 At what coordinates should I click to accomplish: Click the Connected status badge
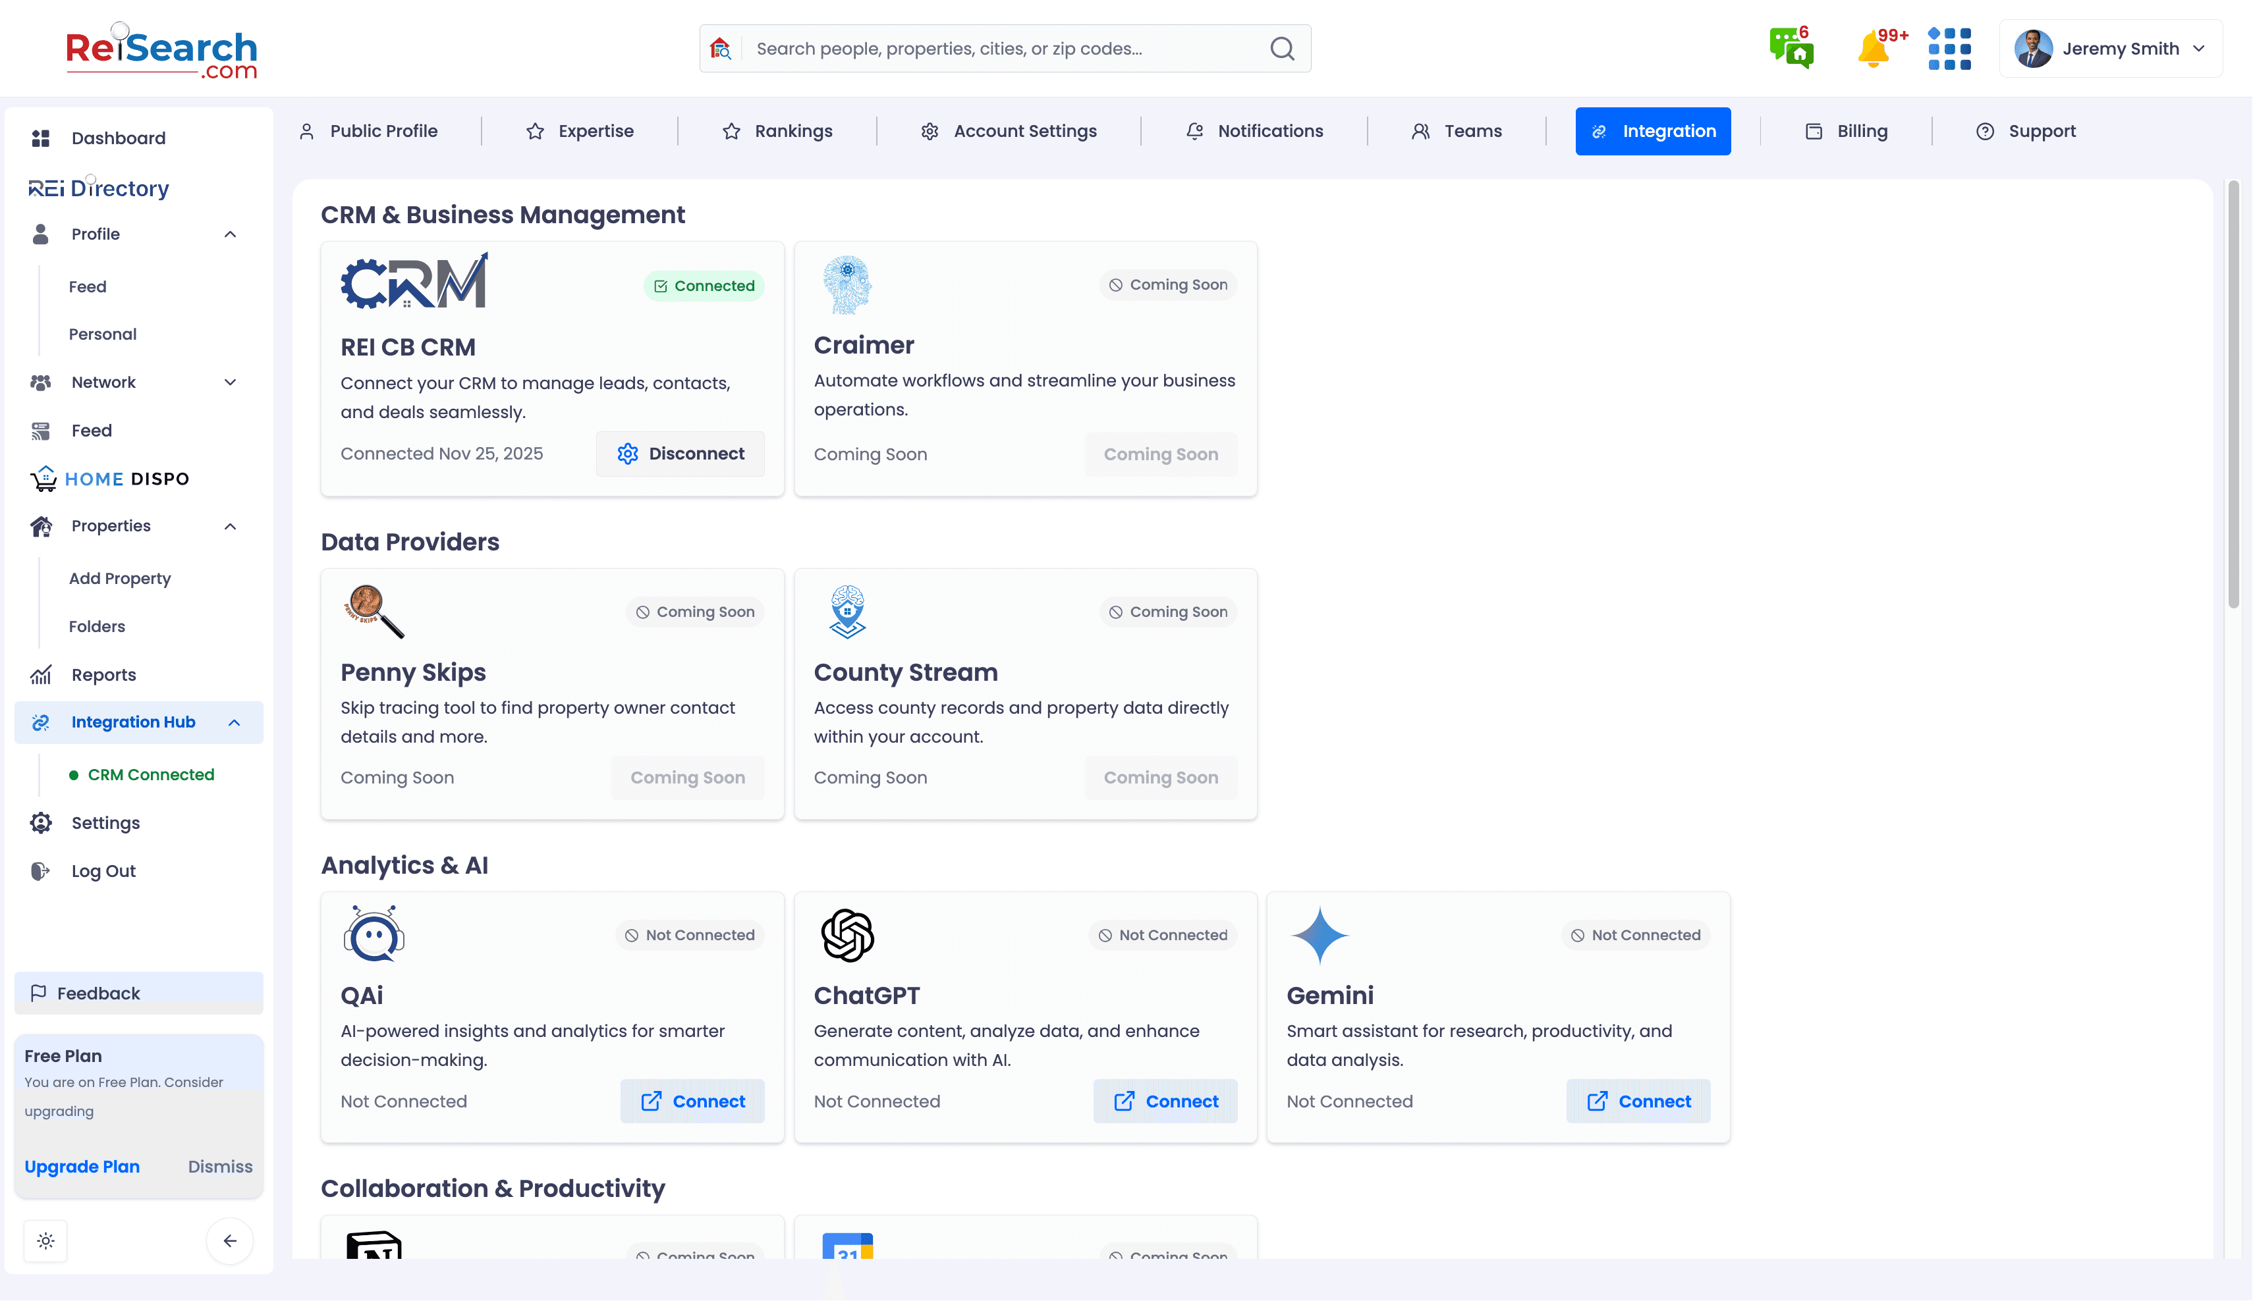[704, 286]
